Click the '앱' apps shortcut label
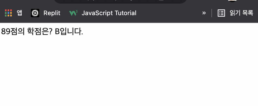This screenshot has height=106, width=258. tap(19, 13)
